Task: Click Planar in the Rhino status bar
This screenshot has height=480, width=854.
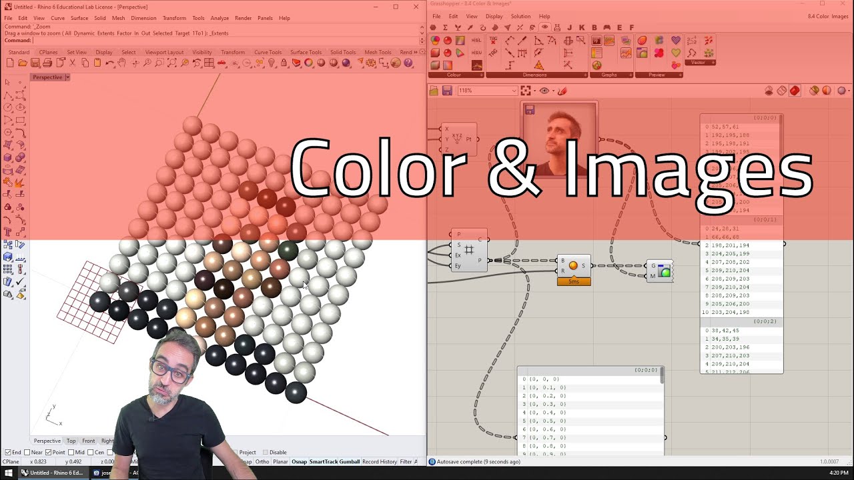Action: pyautogui.click(x=280, y=461)
